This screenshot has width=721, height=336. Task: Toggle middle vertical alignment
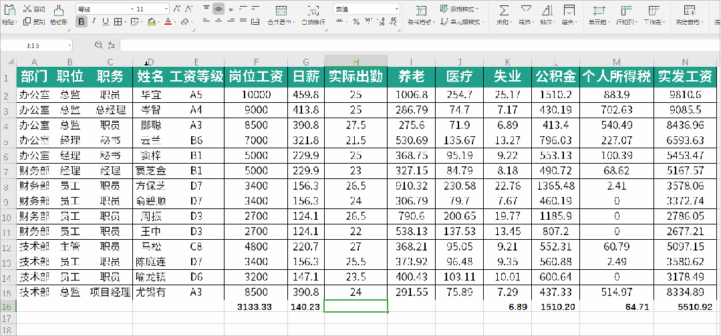[x=219, y=9]
